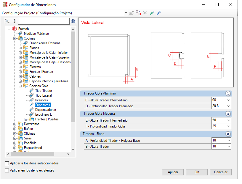Image resolution: width=242 pixels, height=184 pixels.
Task: Click the delete configuration X icon
Action: [x=145, y=13]
